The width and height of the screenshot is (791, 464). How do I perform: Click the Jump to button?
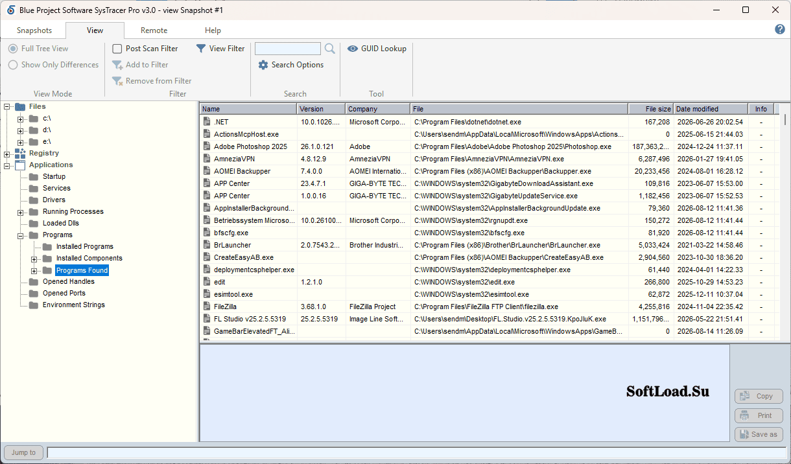click(23, 452)
